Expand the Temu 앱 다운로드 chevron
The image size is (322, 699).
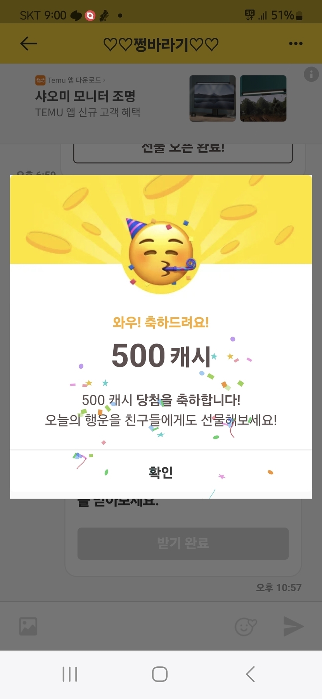click(104, 80)
